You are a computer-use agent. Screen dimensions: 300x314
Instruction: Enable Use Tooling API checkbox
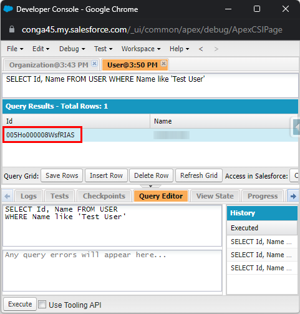[x=42, y=305]
